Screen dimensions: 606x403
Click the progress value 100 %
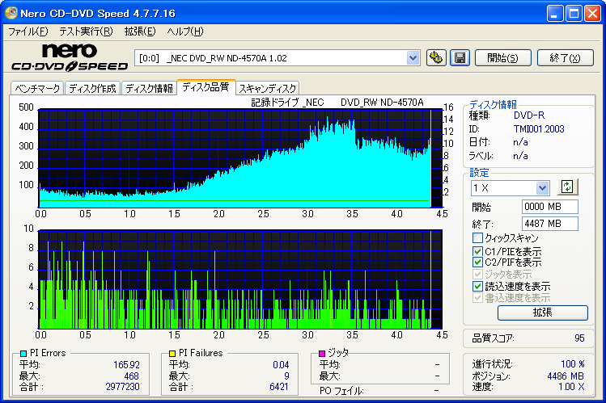coord(572,364)
